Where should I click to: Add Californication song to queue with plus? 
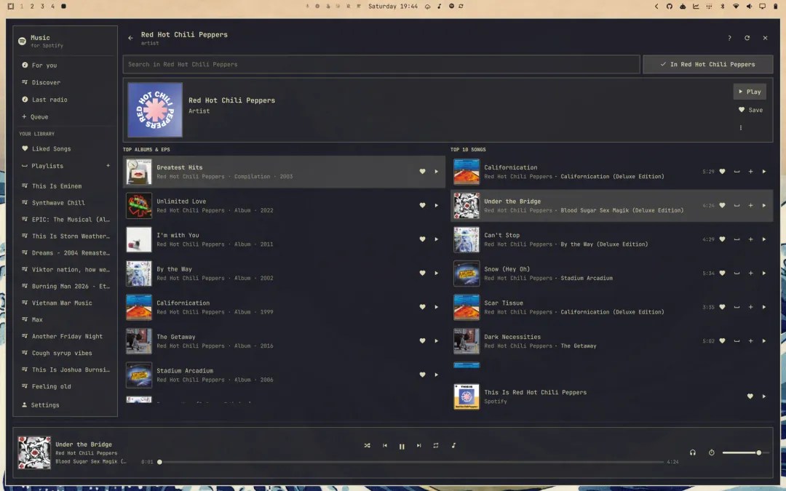point(750,172)
